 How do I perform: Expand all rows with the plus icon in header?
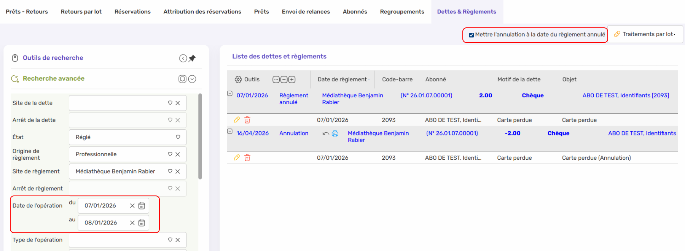click(292, 79)
